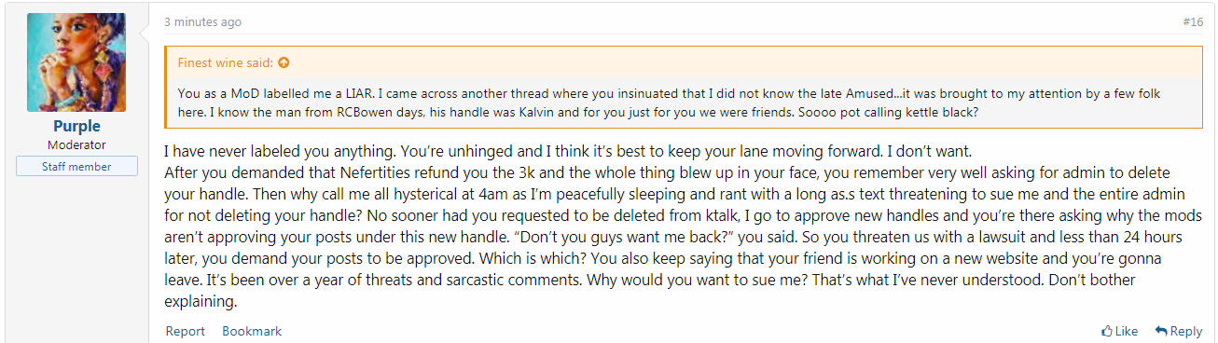The width and height of the screenshot is (1218, 343).
Task: Click the thumbs-up Like icon
Action: (x=1107, y=331)
